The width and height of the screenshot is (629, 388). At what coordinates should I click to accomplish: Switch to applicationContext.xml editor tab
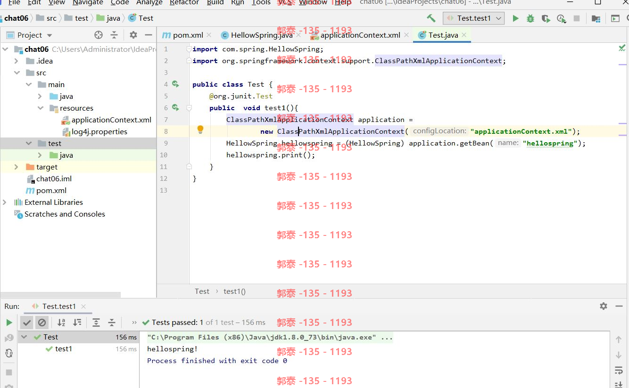coord(360,35)
